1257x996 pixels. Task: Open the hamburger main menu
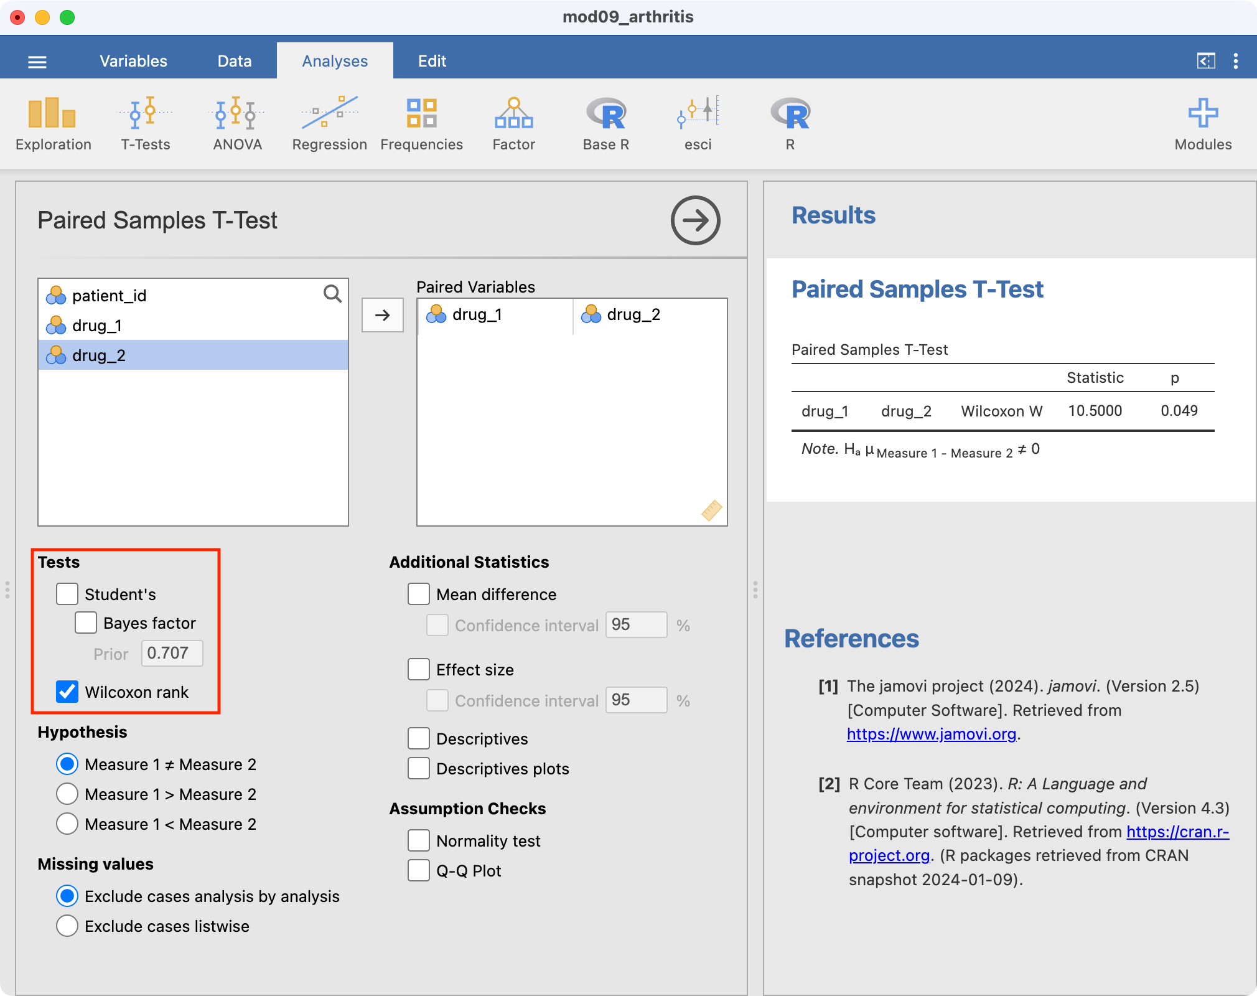(37, 62)
